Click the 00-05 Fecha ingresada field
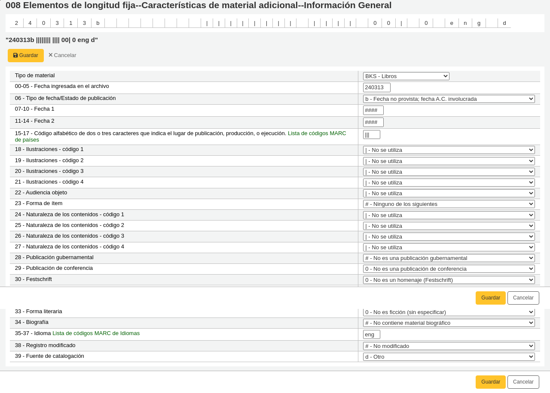 377,88
